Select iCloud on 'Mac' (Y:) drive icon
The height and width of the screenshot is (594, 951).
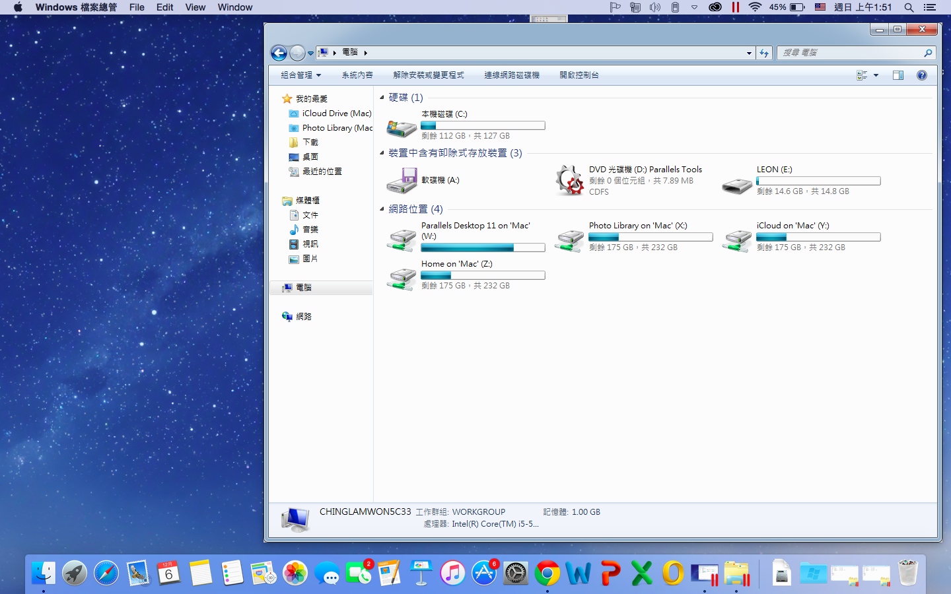[x=737, y=240]
